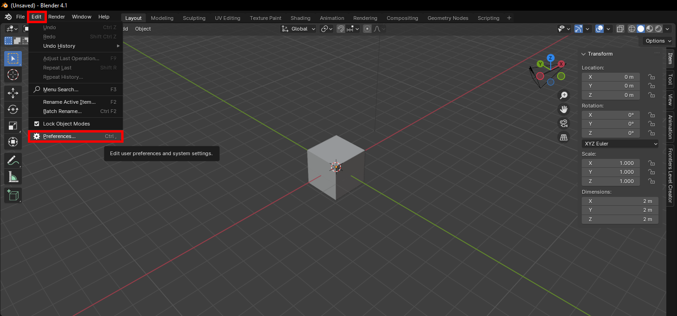Click the blue Z axis gizmo circle

(x=550, y=58)
